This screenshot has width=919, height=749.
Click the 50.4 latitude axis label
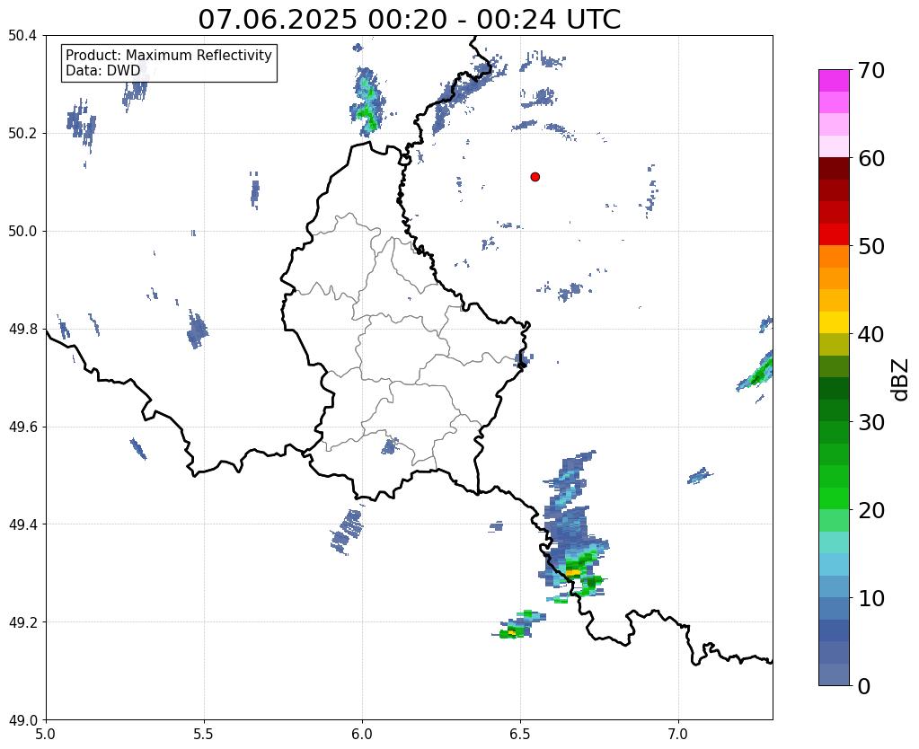point(22,36)
